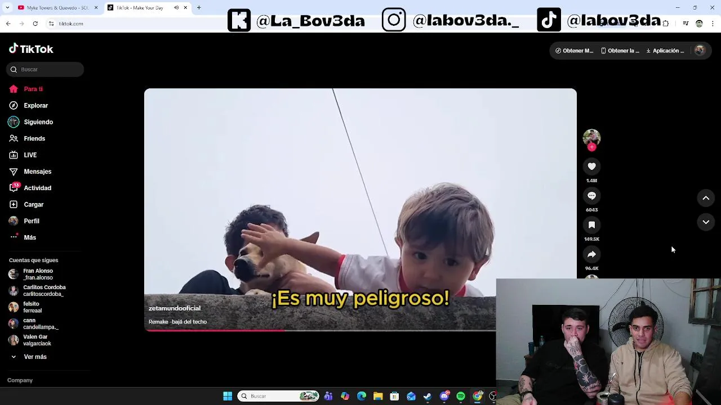Open Chrome media controls icon
721x405 pixels.
point(686,24)
